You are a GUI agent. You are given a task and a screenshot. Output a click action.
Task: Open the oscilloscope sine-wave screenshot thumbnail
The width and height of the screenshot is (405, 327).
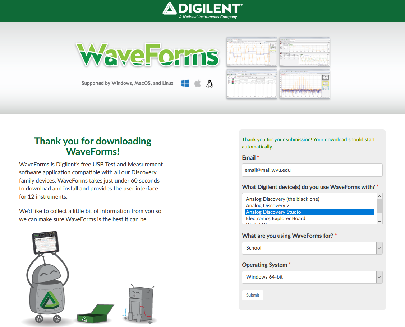coord(252,52)
